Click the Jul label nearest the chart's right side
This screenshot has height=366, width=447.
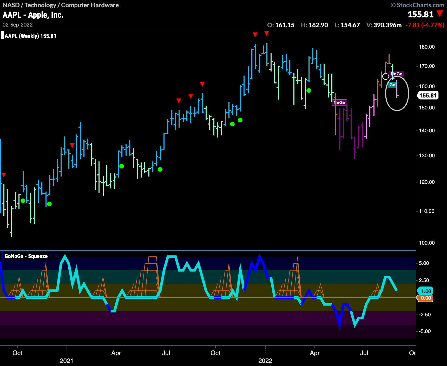pos(364,353)
